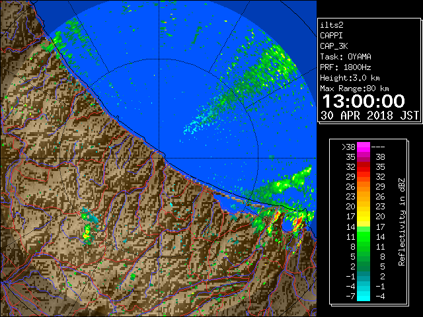Click the 'Height:3.0 km' entry

tap(350, 78)
